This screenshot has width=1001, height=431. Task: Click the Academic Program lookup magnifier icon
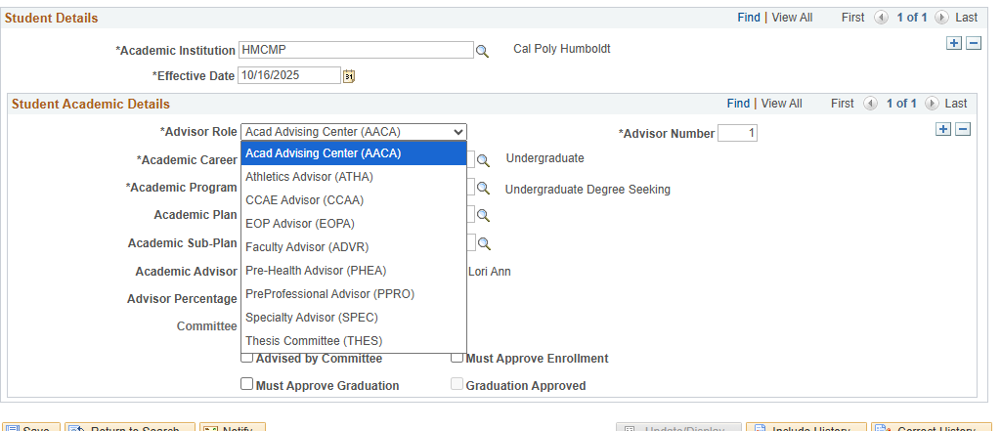click(483, 188)
